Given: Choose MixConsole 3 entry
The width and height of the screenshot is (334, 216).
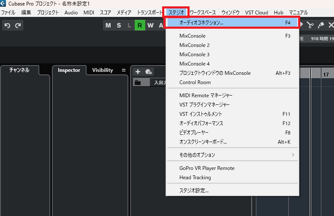Looking at the screenshot, I should (x=232, y=55).
